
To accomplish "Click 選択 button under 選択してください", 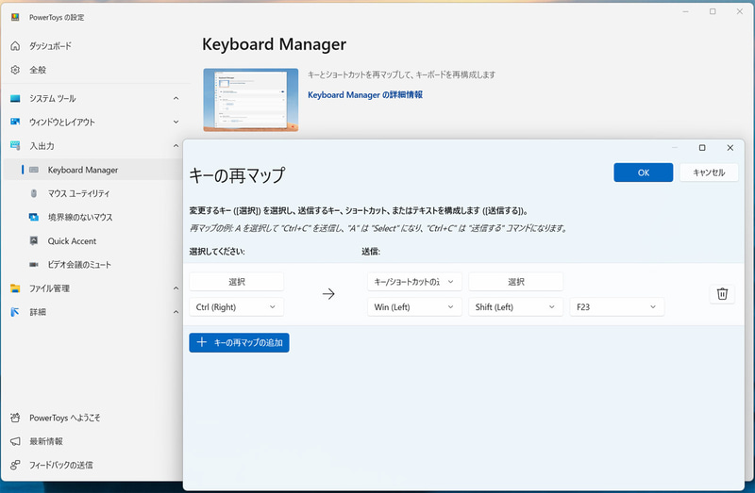I will (237, 281).
